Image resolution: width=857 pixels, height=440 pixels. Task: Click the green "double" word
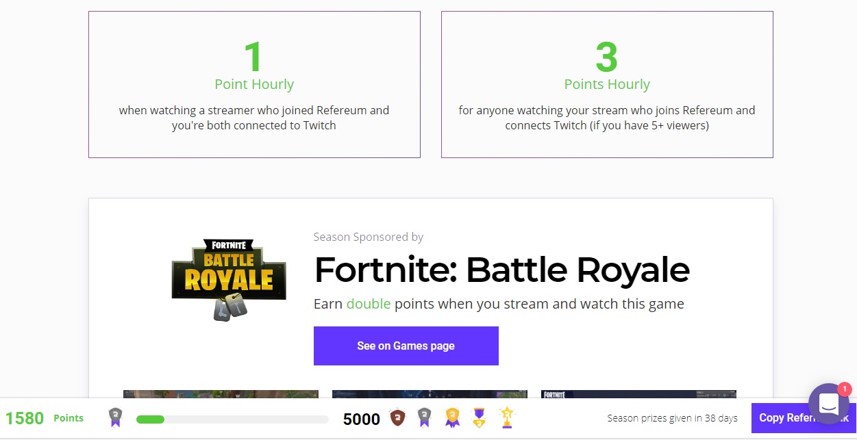tap(368, 304)
